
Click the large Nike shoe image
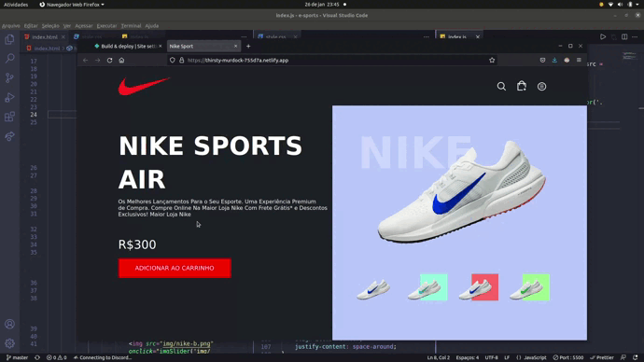tap(462, 192)
